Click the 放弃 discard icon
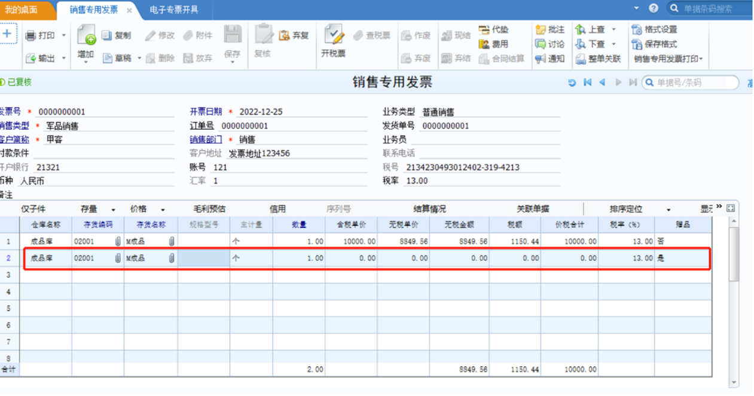 (188, 58)
